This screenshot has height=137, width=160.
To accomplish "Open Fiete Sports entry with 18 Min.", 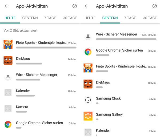I will pyautogui.click(x=120, y=68).
